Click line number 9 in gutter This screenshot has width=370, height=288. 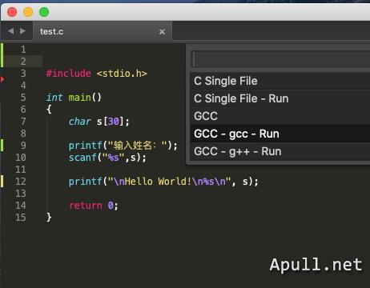click(23, 146)
